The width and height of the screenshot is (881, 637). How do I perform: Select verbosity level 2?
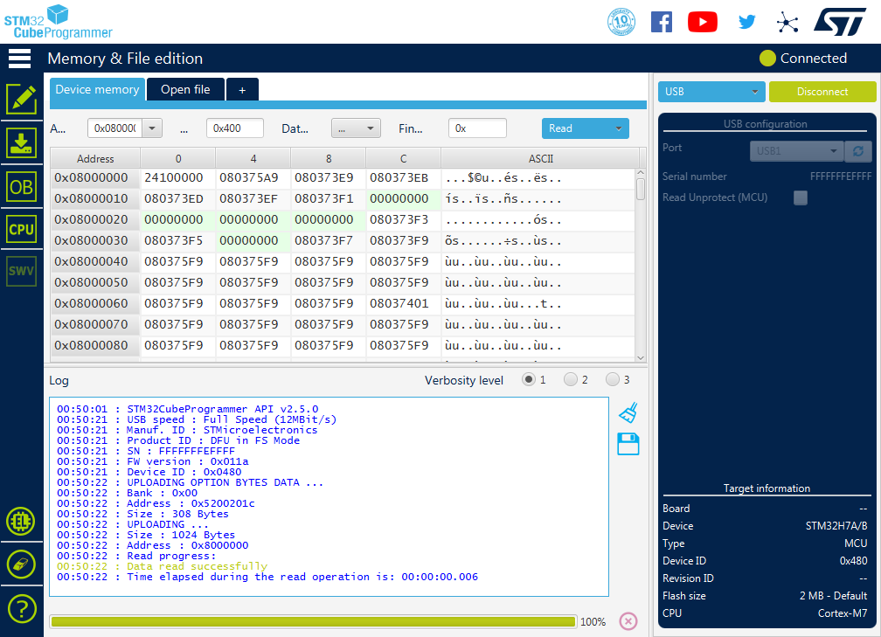[x=570, y=380]
